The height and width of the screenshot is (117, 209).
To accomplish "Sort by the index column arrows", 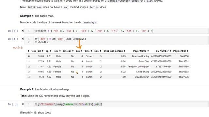I will [x=28, y=51].
